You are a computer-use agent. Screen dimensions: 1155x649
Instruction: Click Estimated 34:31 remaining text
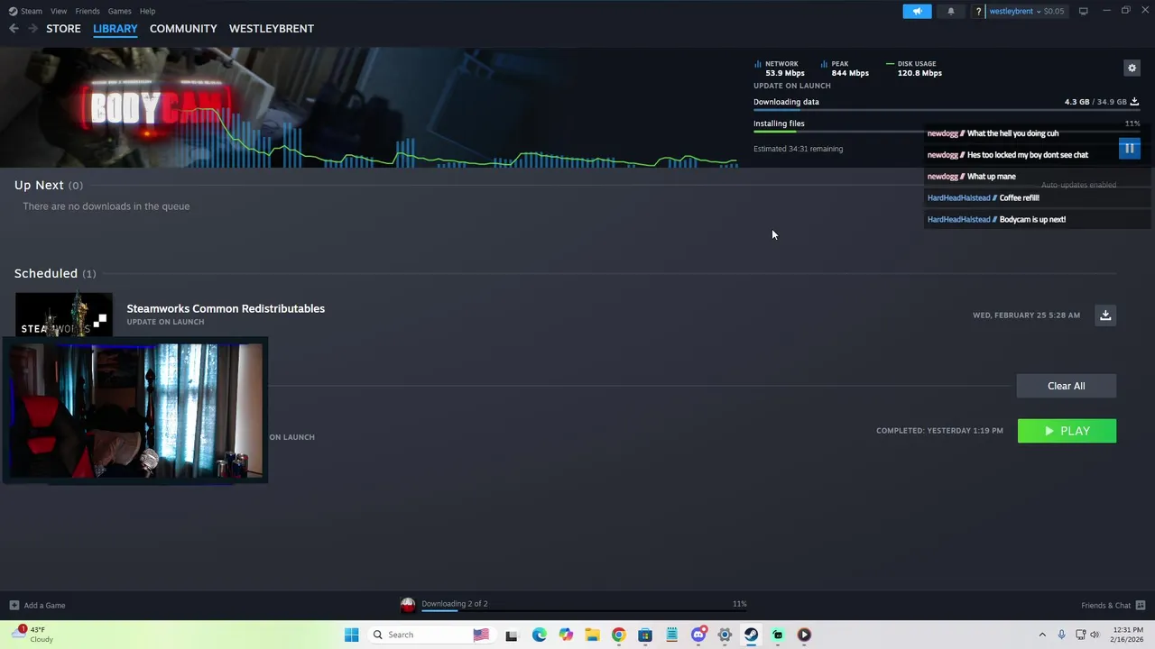pyautogui.click(x=798, y=149)
